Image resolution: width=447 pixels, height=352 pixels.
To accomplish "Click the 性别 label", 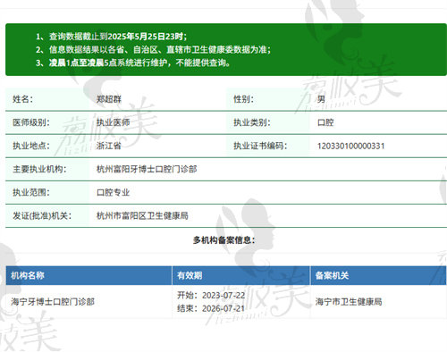I will 243,99.
